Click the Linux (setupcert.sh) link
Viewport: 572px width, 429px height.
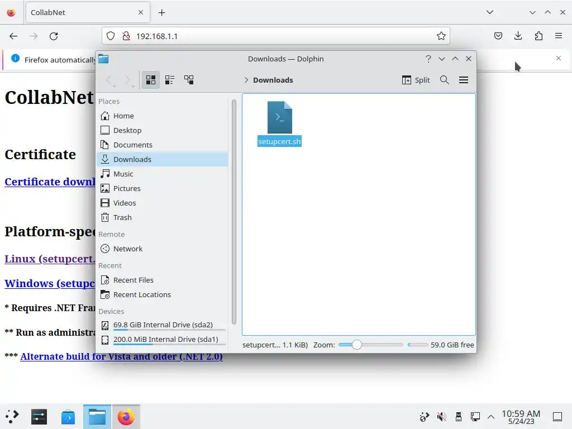(50, 259)
